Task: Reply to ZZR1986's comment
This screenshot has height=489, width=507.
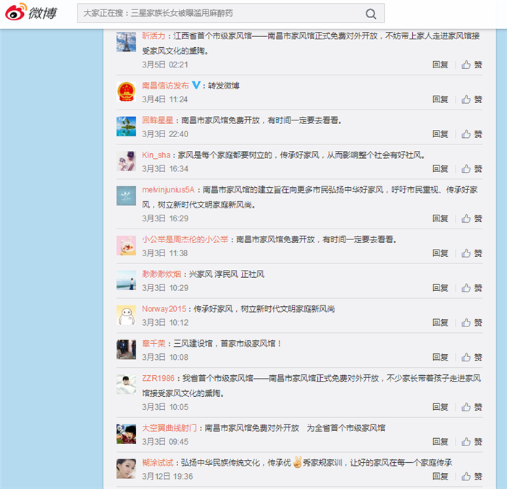Action: pos(440,407)
